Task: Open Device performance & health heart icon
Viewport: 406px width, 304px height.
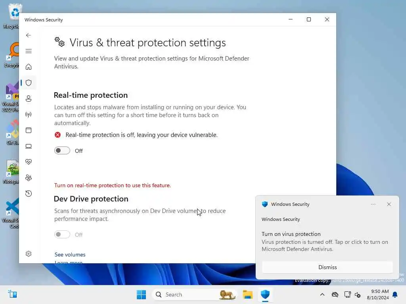Action: pos(29,162)
